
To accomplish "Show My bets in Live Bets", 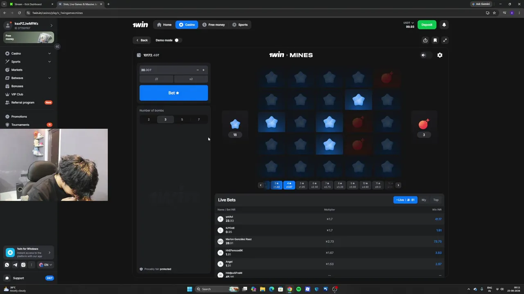I will 424,200.
